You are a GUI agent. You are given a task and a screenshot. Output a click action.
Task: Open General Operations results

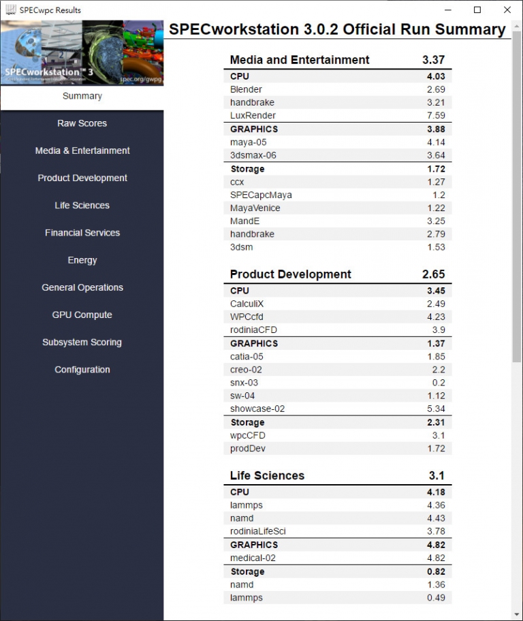(82, 287)
